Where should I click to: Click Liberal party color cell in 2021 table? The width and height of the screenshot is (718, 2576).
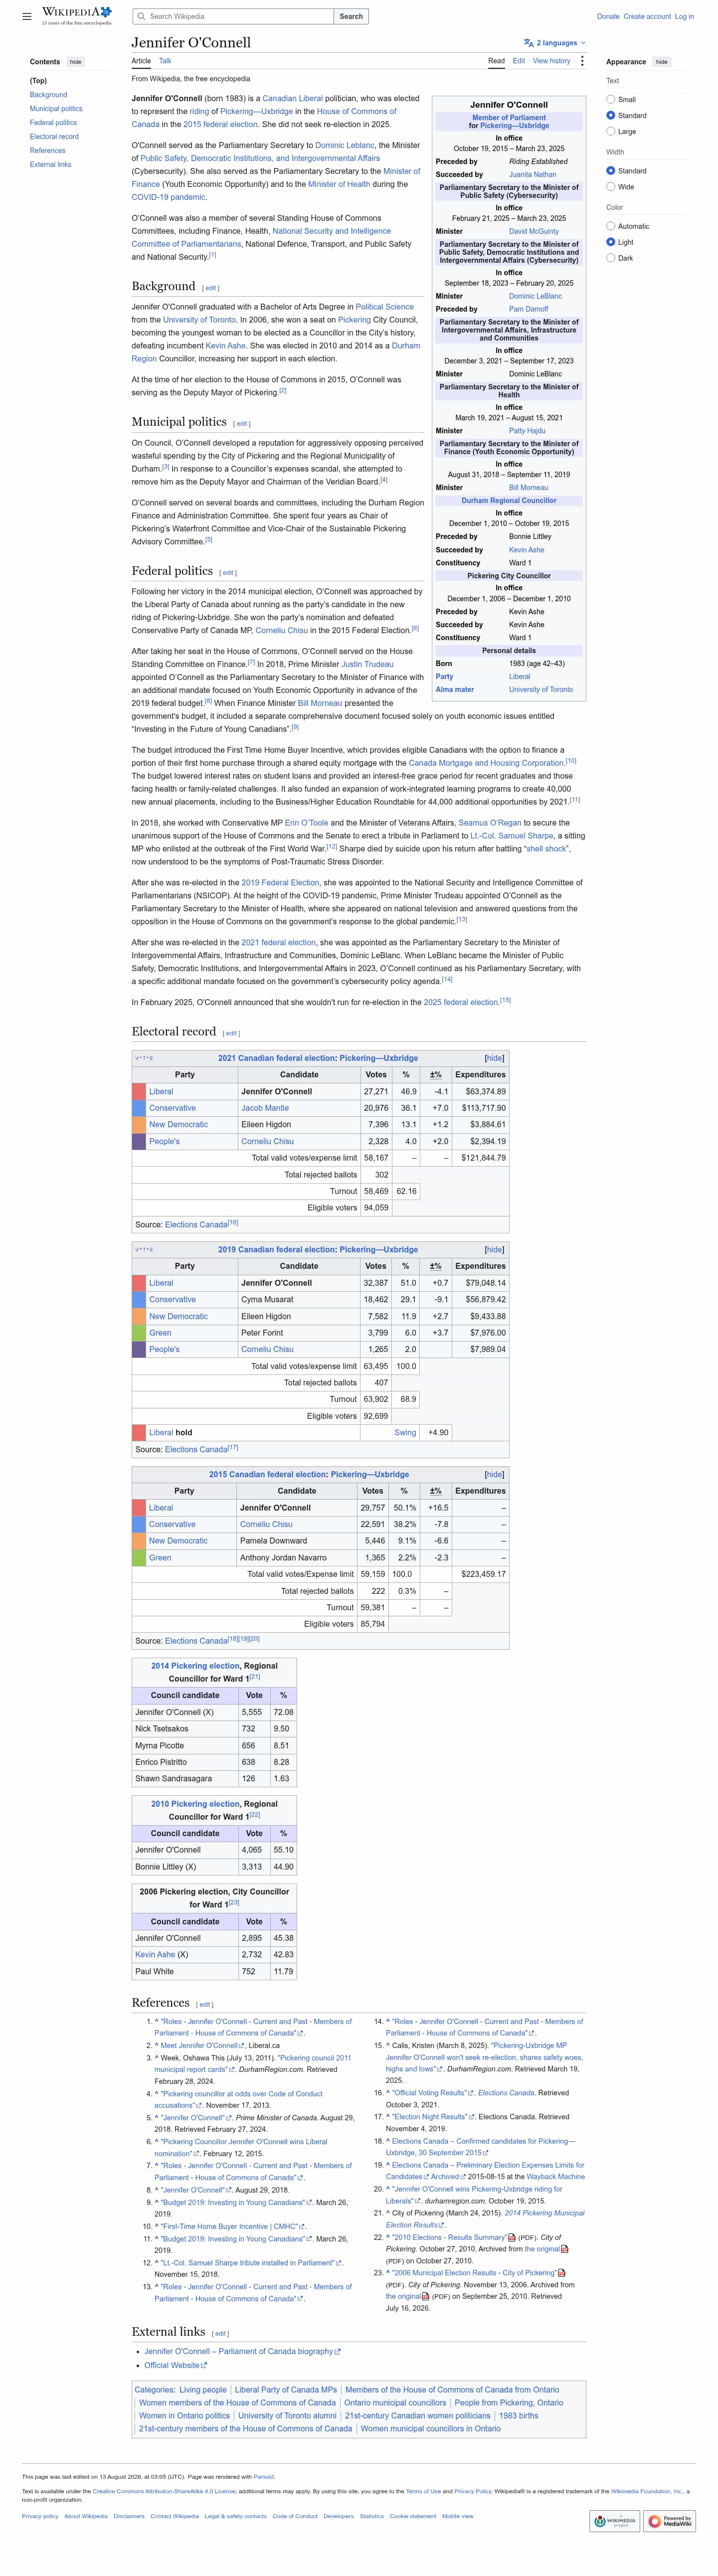139,1091
